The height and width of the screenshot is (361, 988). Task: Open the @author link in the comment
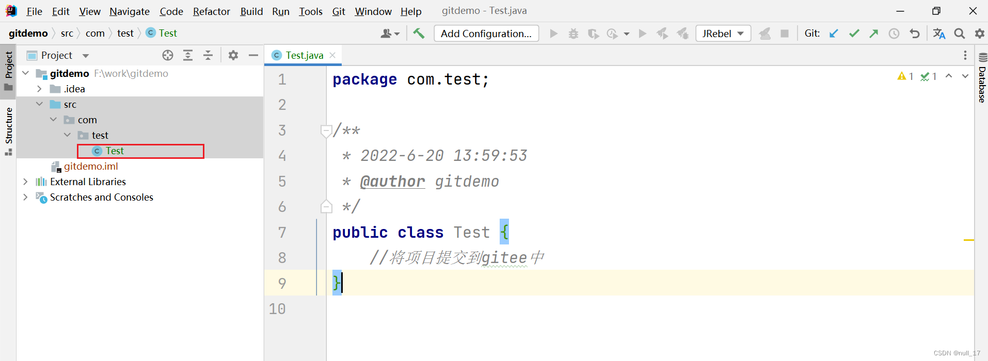(392, 181)
